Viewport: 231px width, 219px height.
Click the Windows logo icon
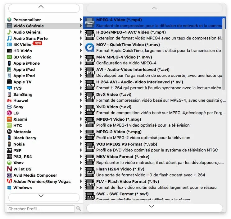pos(9,188)
